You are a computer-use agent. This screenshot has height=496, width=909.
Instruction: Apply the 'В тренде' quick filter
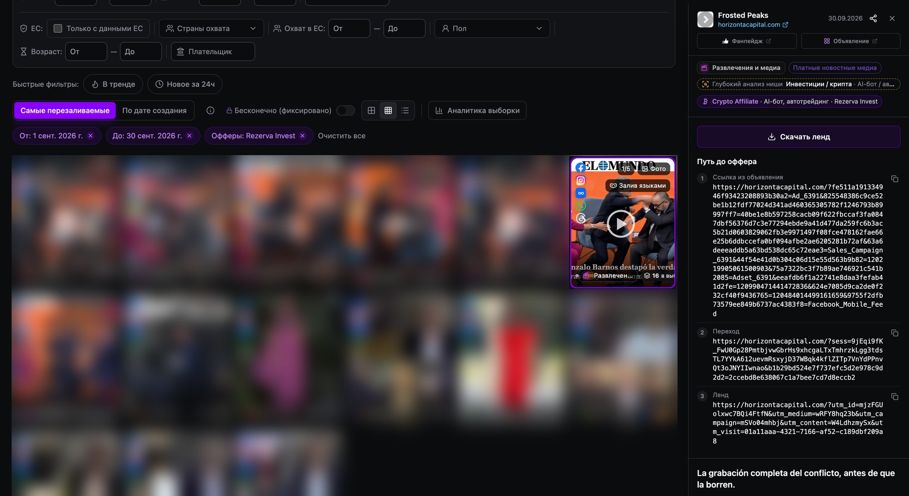[113, 84]
